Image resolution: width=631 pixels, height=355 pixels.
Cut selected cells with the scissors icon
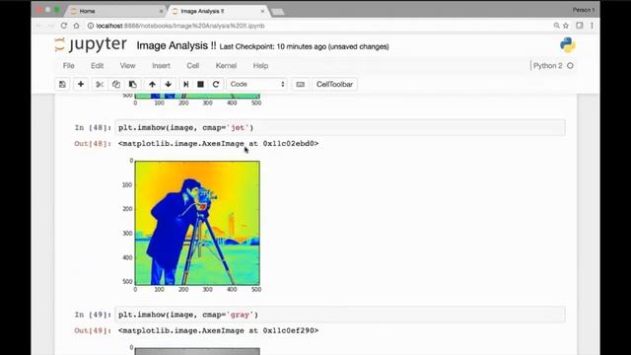pos(100,84)
